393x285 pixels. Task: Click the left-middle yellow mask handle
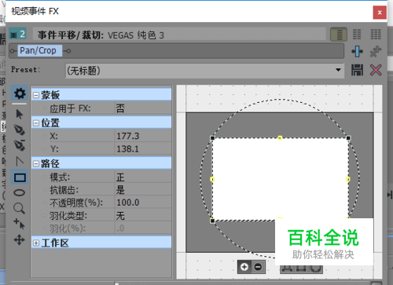point(212,179)
